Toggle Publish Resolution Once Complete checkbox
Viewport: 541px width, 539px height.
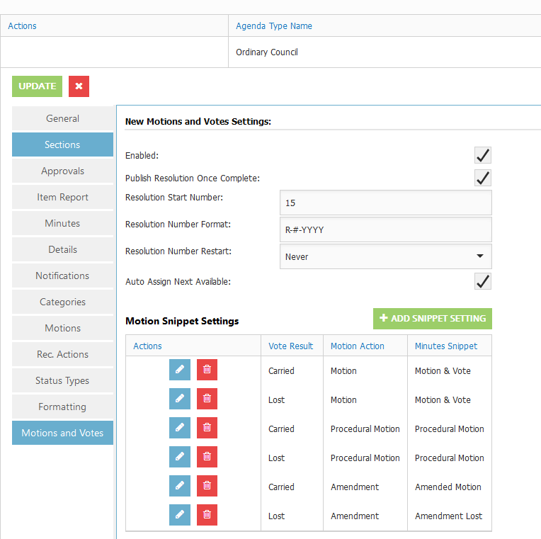point(483,178)
